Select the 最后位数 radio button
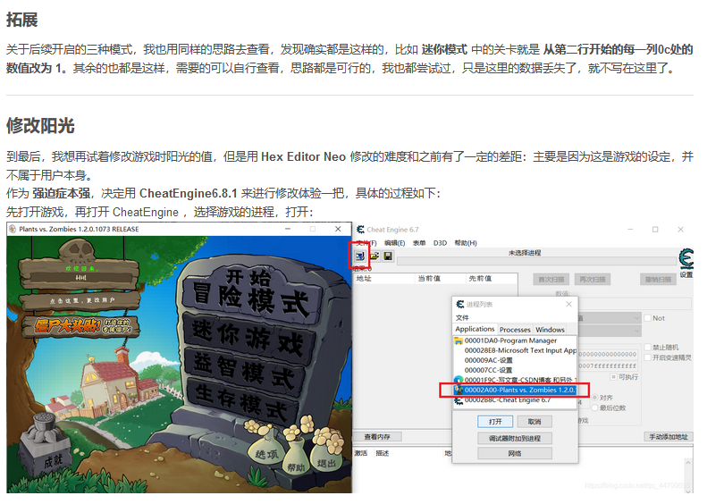Screen dimensions: 707x504 [594, 408]
